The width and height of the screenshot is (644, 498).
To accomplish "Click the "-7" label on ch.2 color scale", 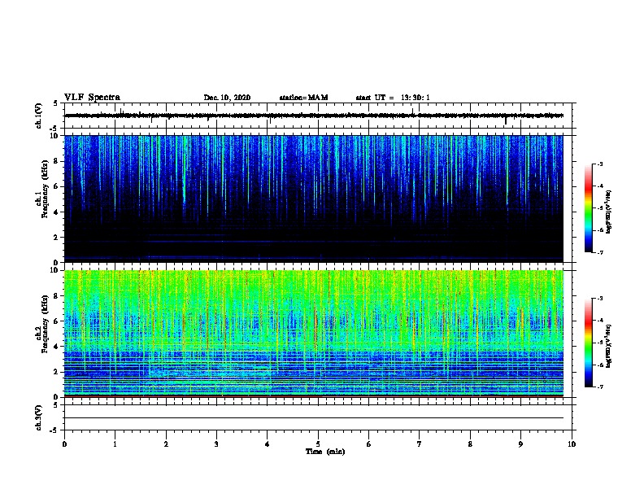I will pyautogui.click(x=599, y=387).
